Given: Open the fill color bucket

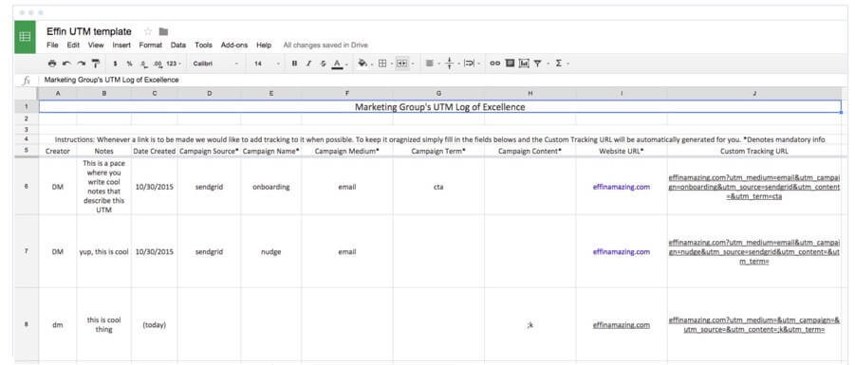Looking at the screenshot, I should [363, 64].
